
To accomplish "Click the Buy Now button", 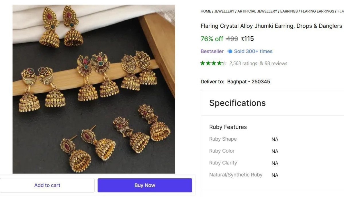I will pyautogui.click(x=145, y=185).
